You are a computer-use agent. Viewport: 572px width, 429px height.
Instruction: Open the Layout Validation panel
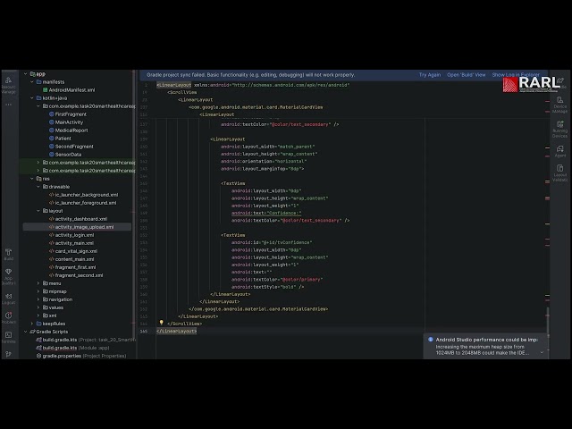click(560, 172)
